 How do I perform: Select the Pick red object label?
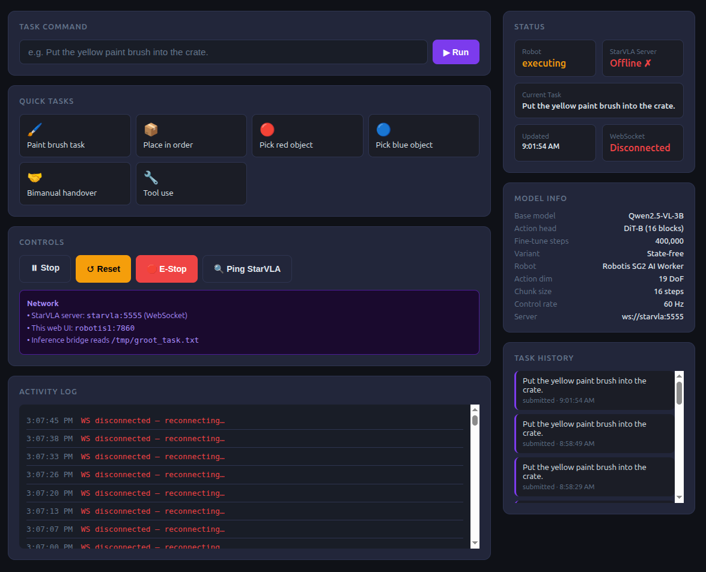pyautogui.click(x=286, y=145)
